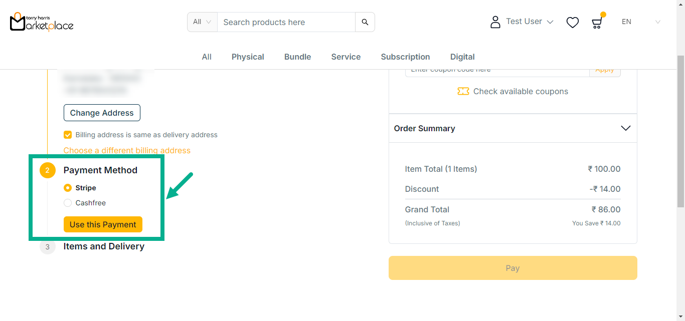Viewport: 685px width, 321px height.
Task: Focus the Search products input field
Action: pyautogui.click(x=286, y=22)
